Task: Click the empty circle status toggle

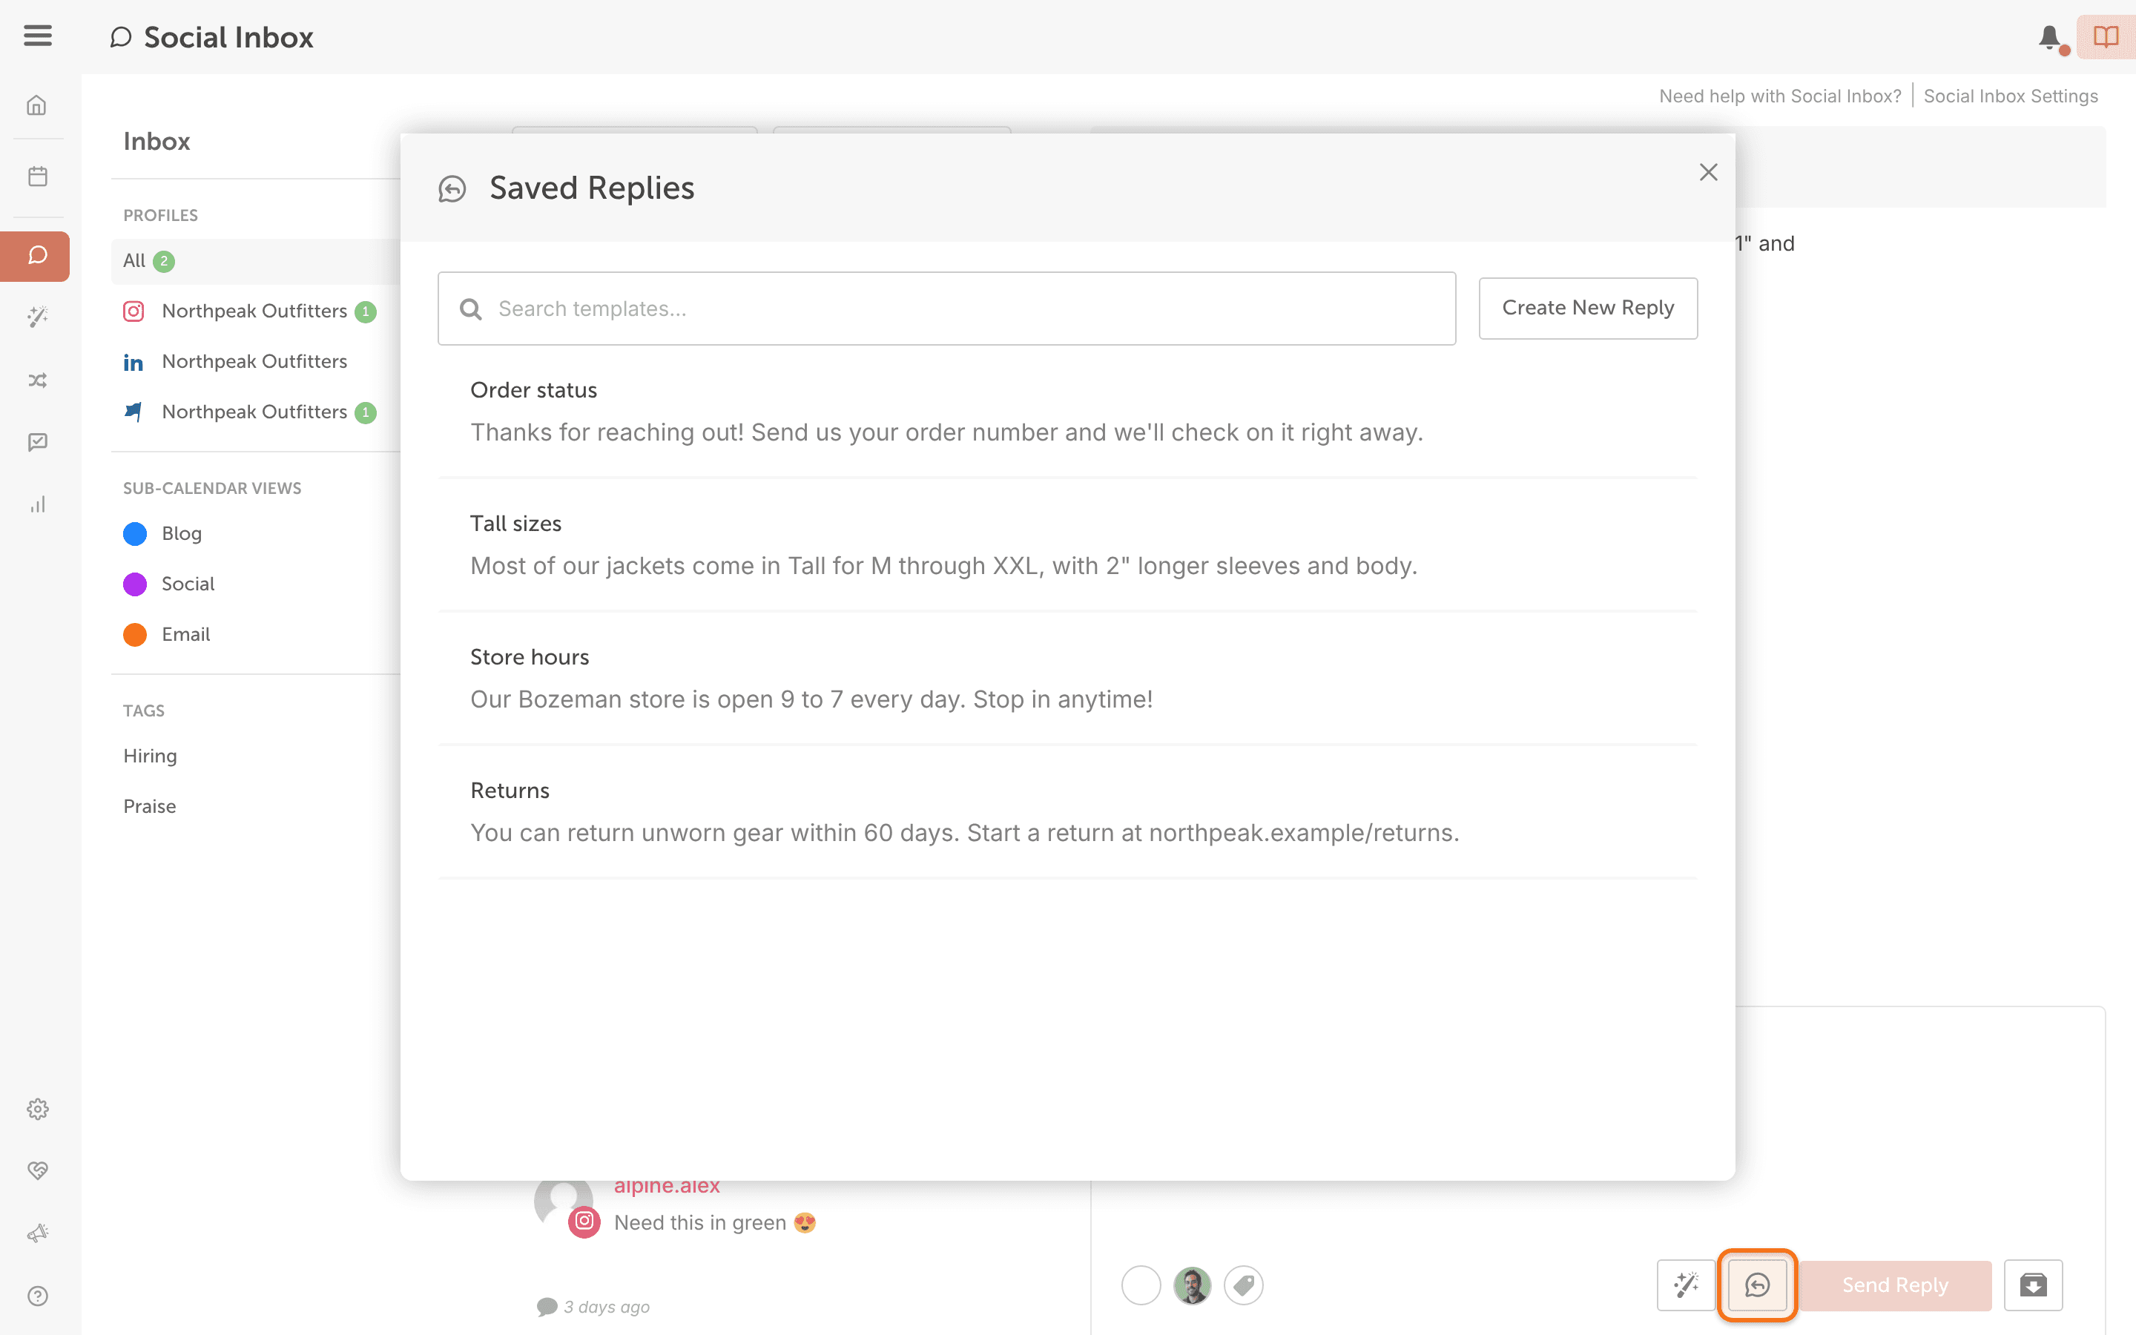Action: point(1141,1285)
